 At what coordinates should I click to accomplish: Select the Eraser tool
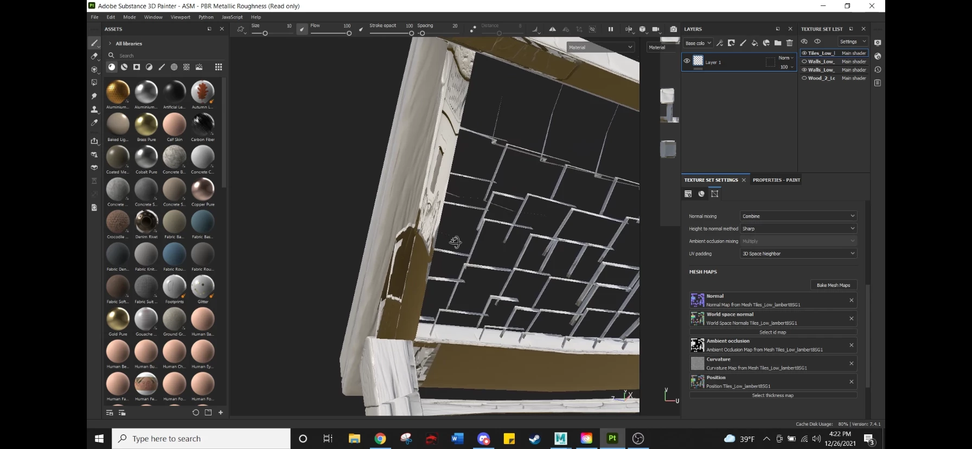point(94,56)
